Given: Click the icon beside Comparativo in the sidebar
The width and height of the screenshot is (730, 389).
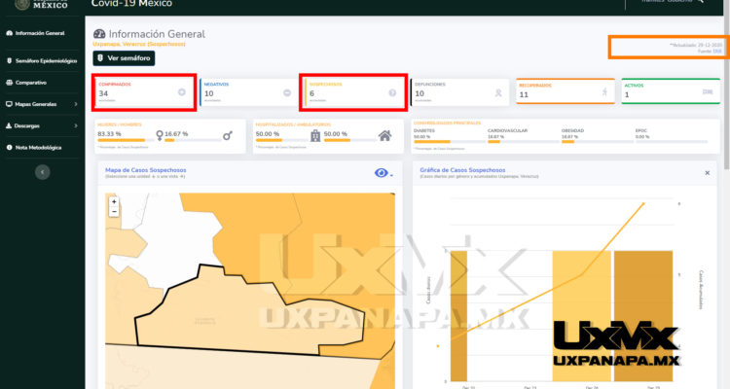Looking at the screenshot, I should coord(10,83).
